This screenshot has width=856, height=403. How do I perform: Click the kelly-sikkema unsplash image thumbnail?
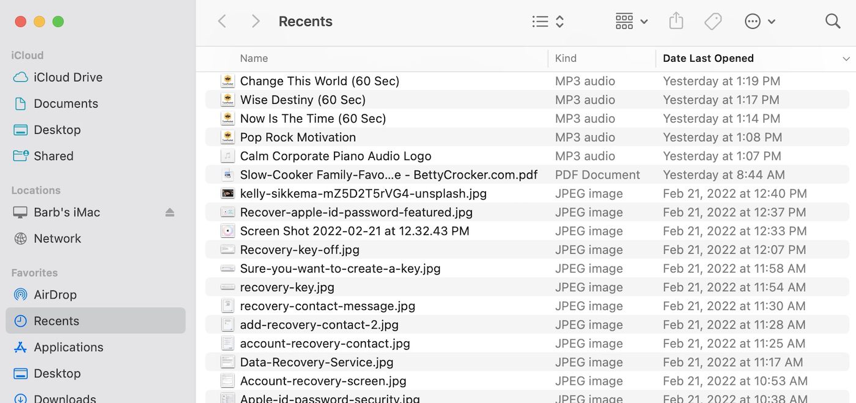pyautogui.click(x=227, y=194)
